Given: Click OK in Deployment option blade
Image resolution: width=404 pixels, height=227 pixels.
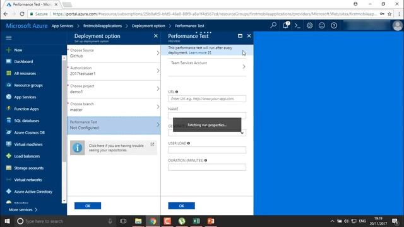Looking at the screenshot, I should [88, 206].
